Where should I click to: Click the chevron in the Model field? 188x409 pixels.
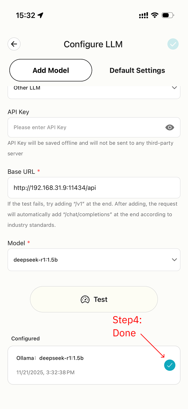point(174,260)
